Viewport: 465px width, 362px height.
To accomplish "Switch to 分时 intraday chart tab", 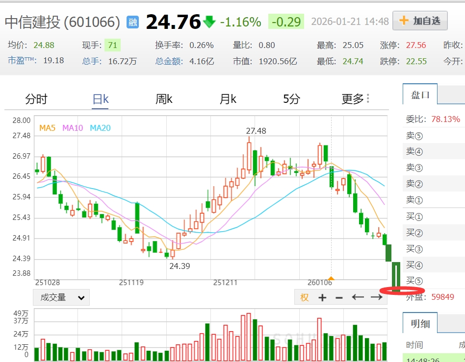I will click(x=36, y=99).
